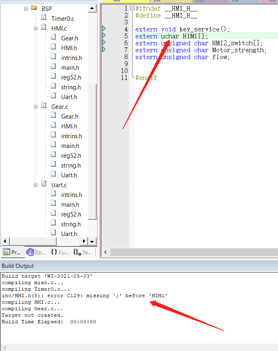Open HMI.h listed under Gear.c
Viewport: 278px width, 351px height.
[69, 126]
